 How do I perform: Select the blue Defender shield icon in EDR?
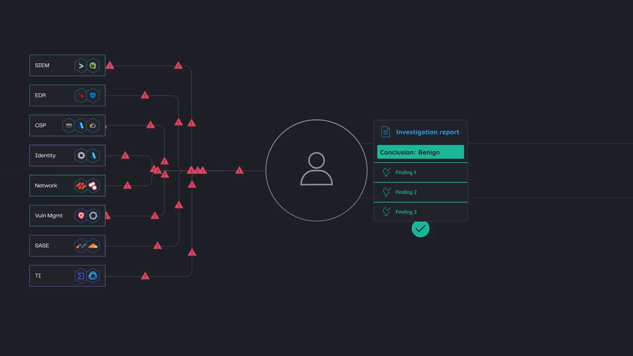coord(93,95)
